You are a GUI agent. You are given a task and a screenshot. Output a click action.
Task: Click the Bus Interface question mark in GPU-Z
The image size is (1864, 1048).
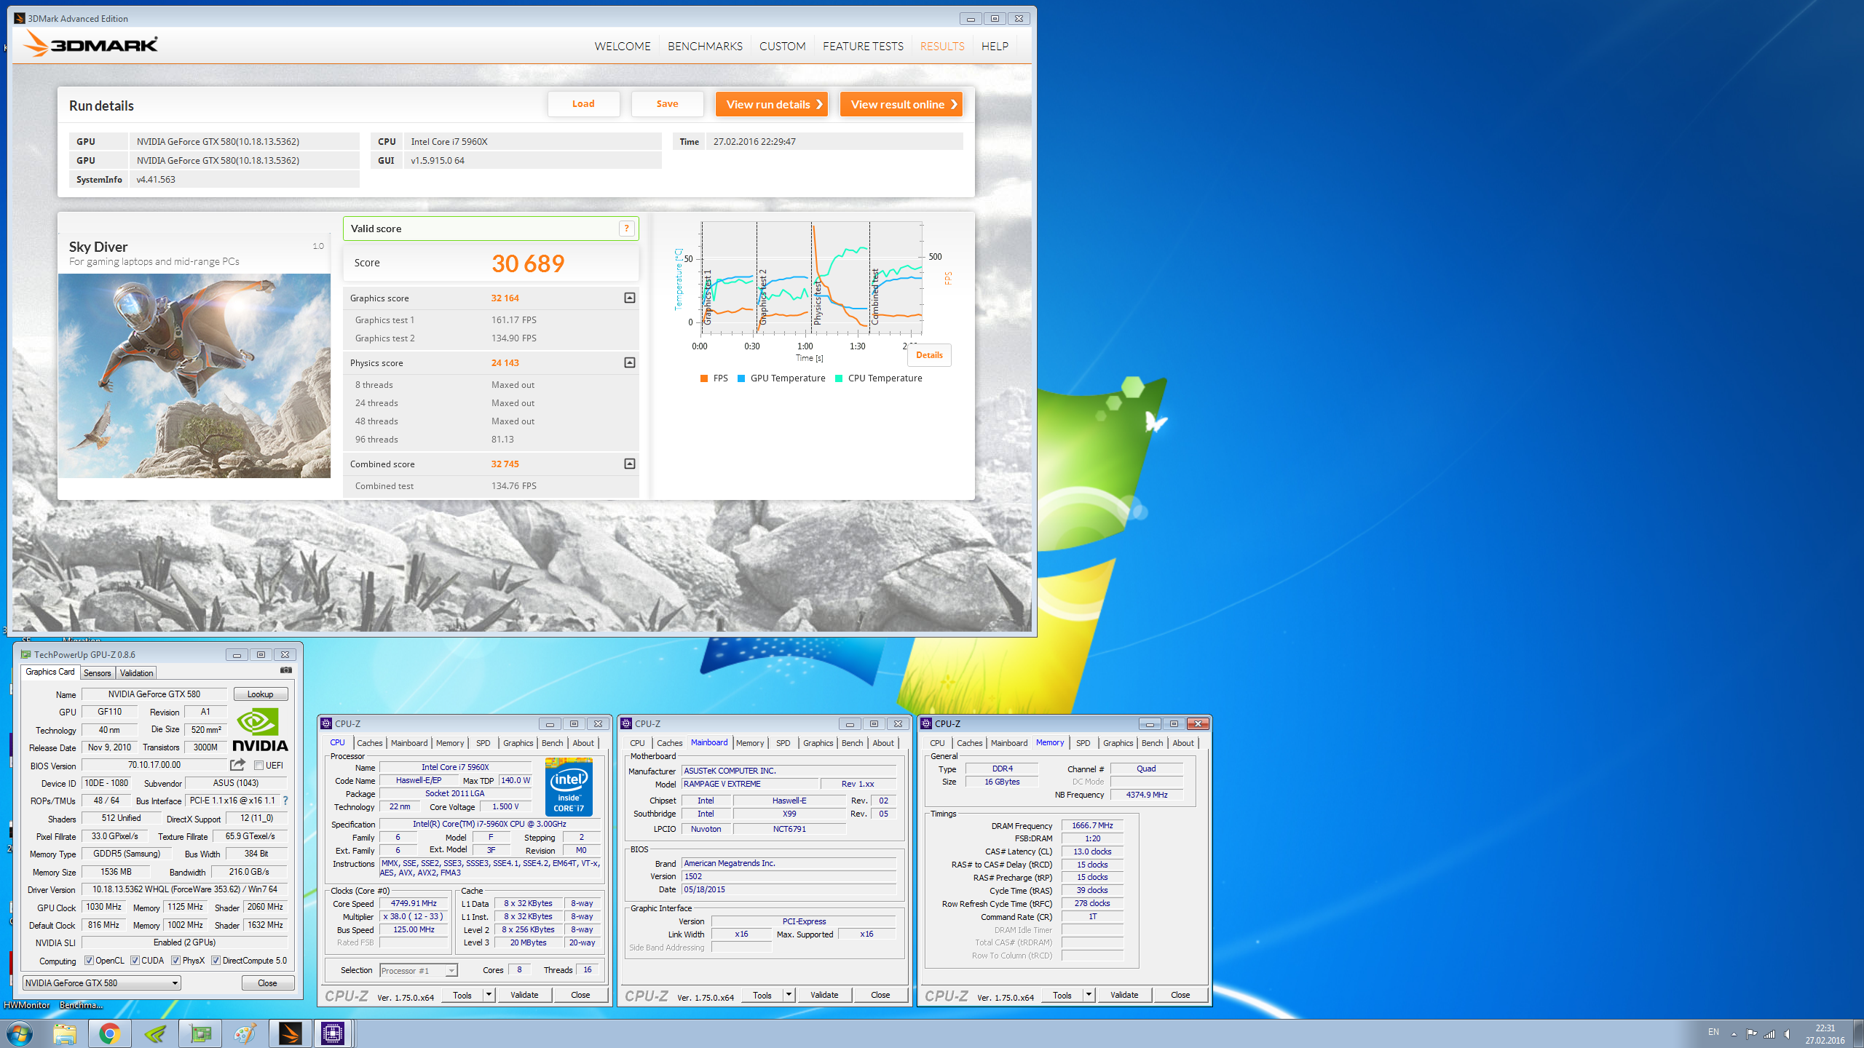point(285,801)
